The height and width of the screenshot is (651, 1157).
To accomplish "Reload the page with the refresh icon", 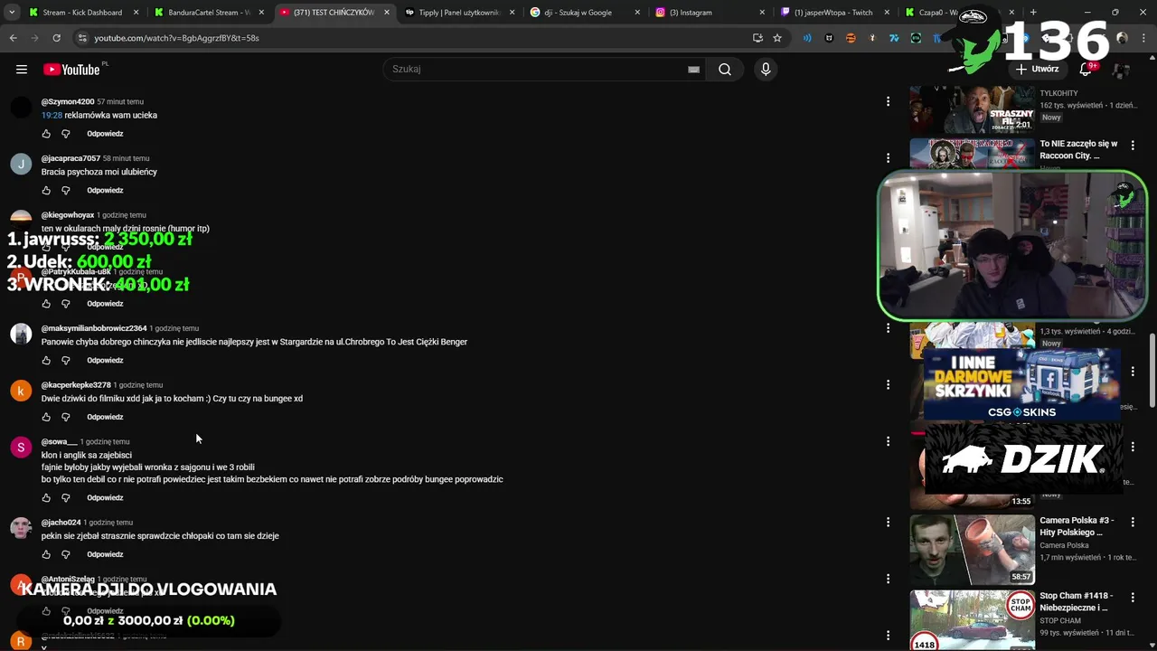I will [56, 38].
